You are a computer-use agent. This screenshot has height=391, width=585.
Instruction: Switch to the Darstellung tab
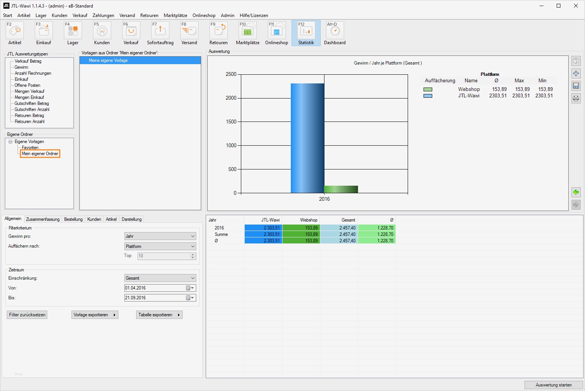tap(132, 219)
